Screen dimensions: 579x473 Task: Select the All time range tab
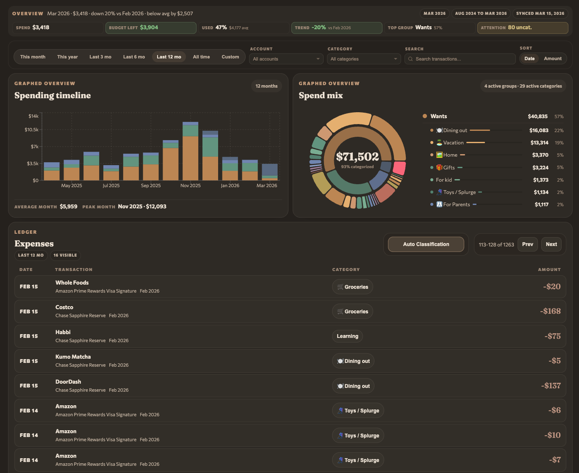pyautogui.click(x=201, y=56)
